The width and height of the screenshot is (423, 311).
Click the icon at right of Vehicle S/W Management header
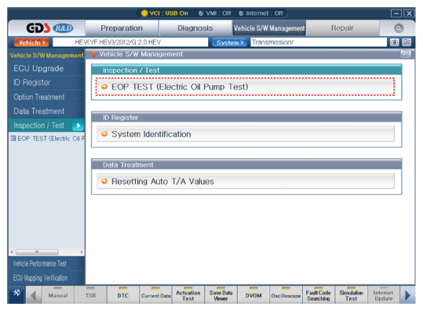[406, 54]
